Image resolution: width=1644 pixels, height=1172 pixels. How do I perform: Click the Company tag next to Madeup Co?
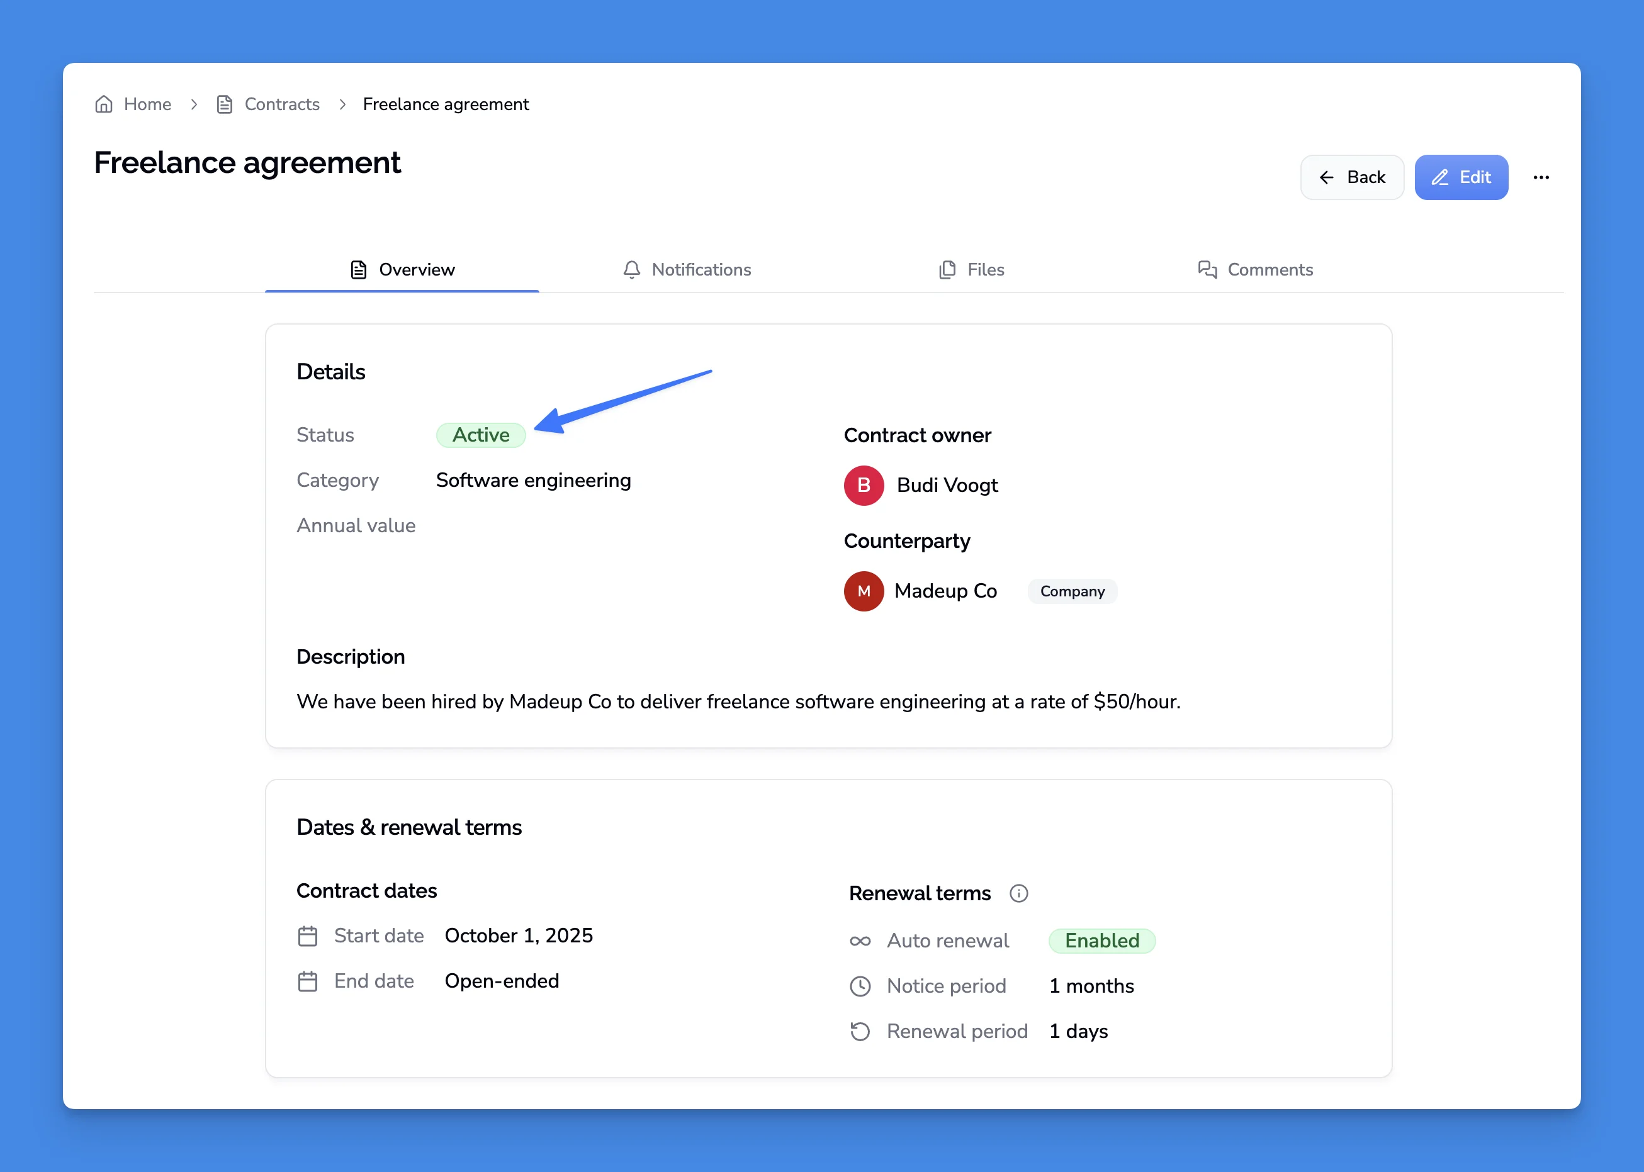[1072, 592]
